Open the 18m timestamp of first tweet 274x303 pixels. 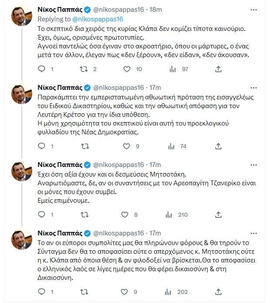point(156,10)
